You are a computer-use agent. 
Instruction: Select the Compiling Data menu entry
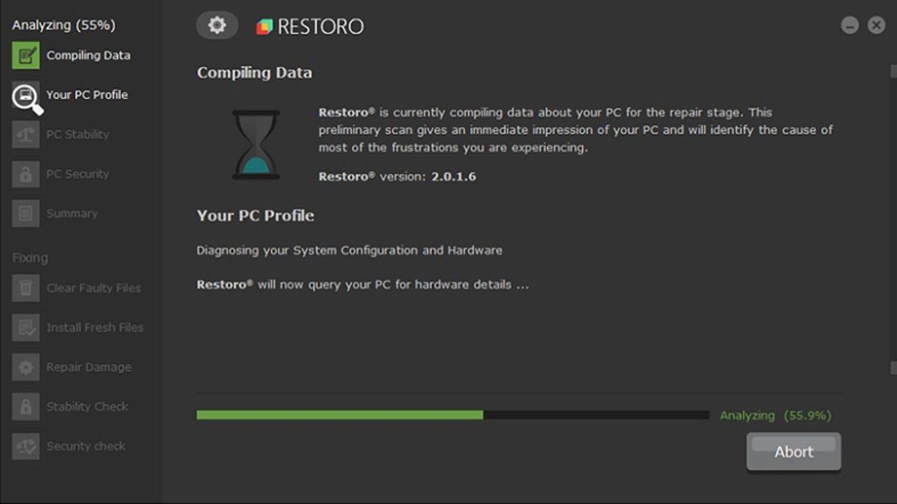(x=88, y=55)
